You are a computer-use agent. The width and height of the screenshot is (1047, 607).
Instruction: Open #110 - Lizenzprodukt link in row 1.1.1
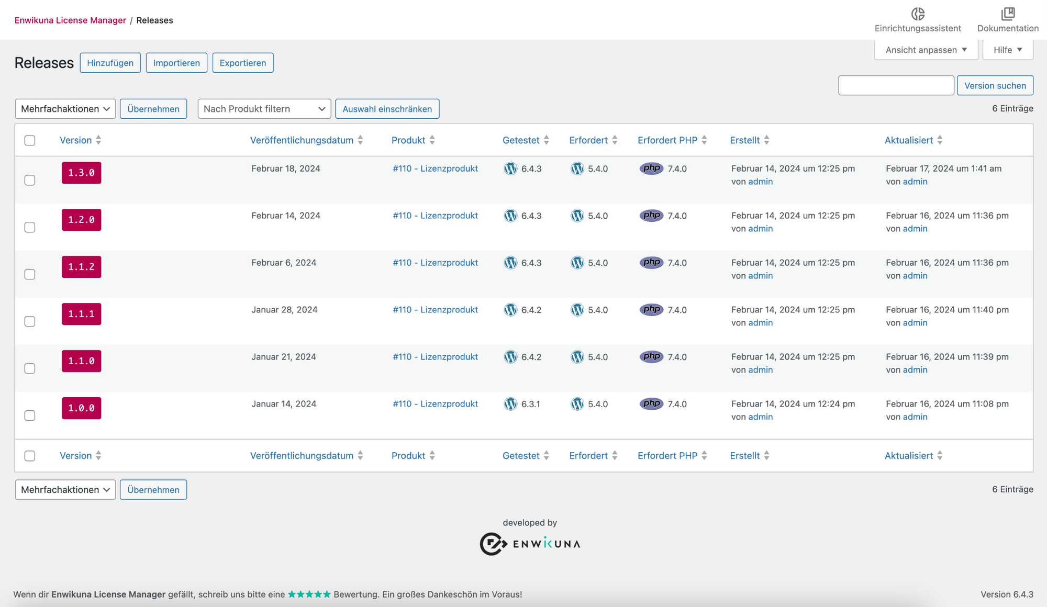coord(435,310)
